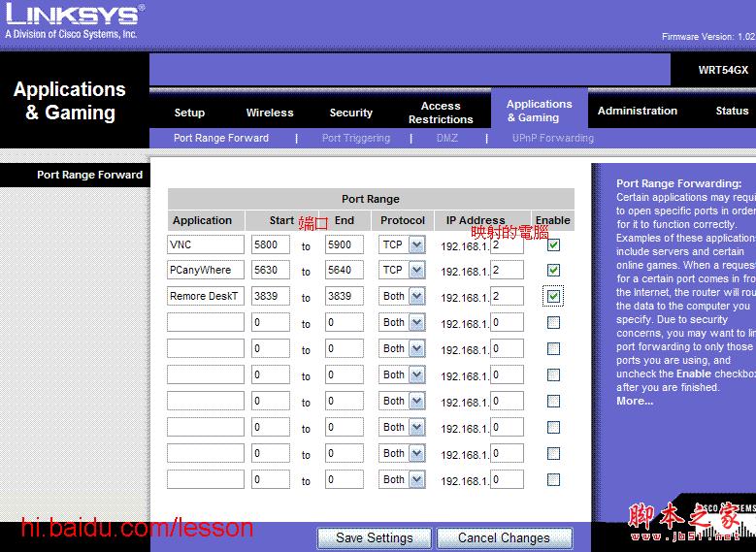Click the Save Settings button
This screenshot has height=552, width=756.
pos(375,537)
